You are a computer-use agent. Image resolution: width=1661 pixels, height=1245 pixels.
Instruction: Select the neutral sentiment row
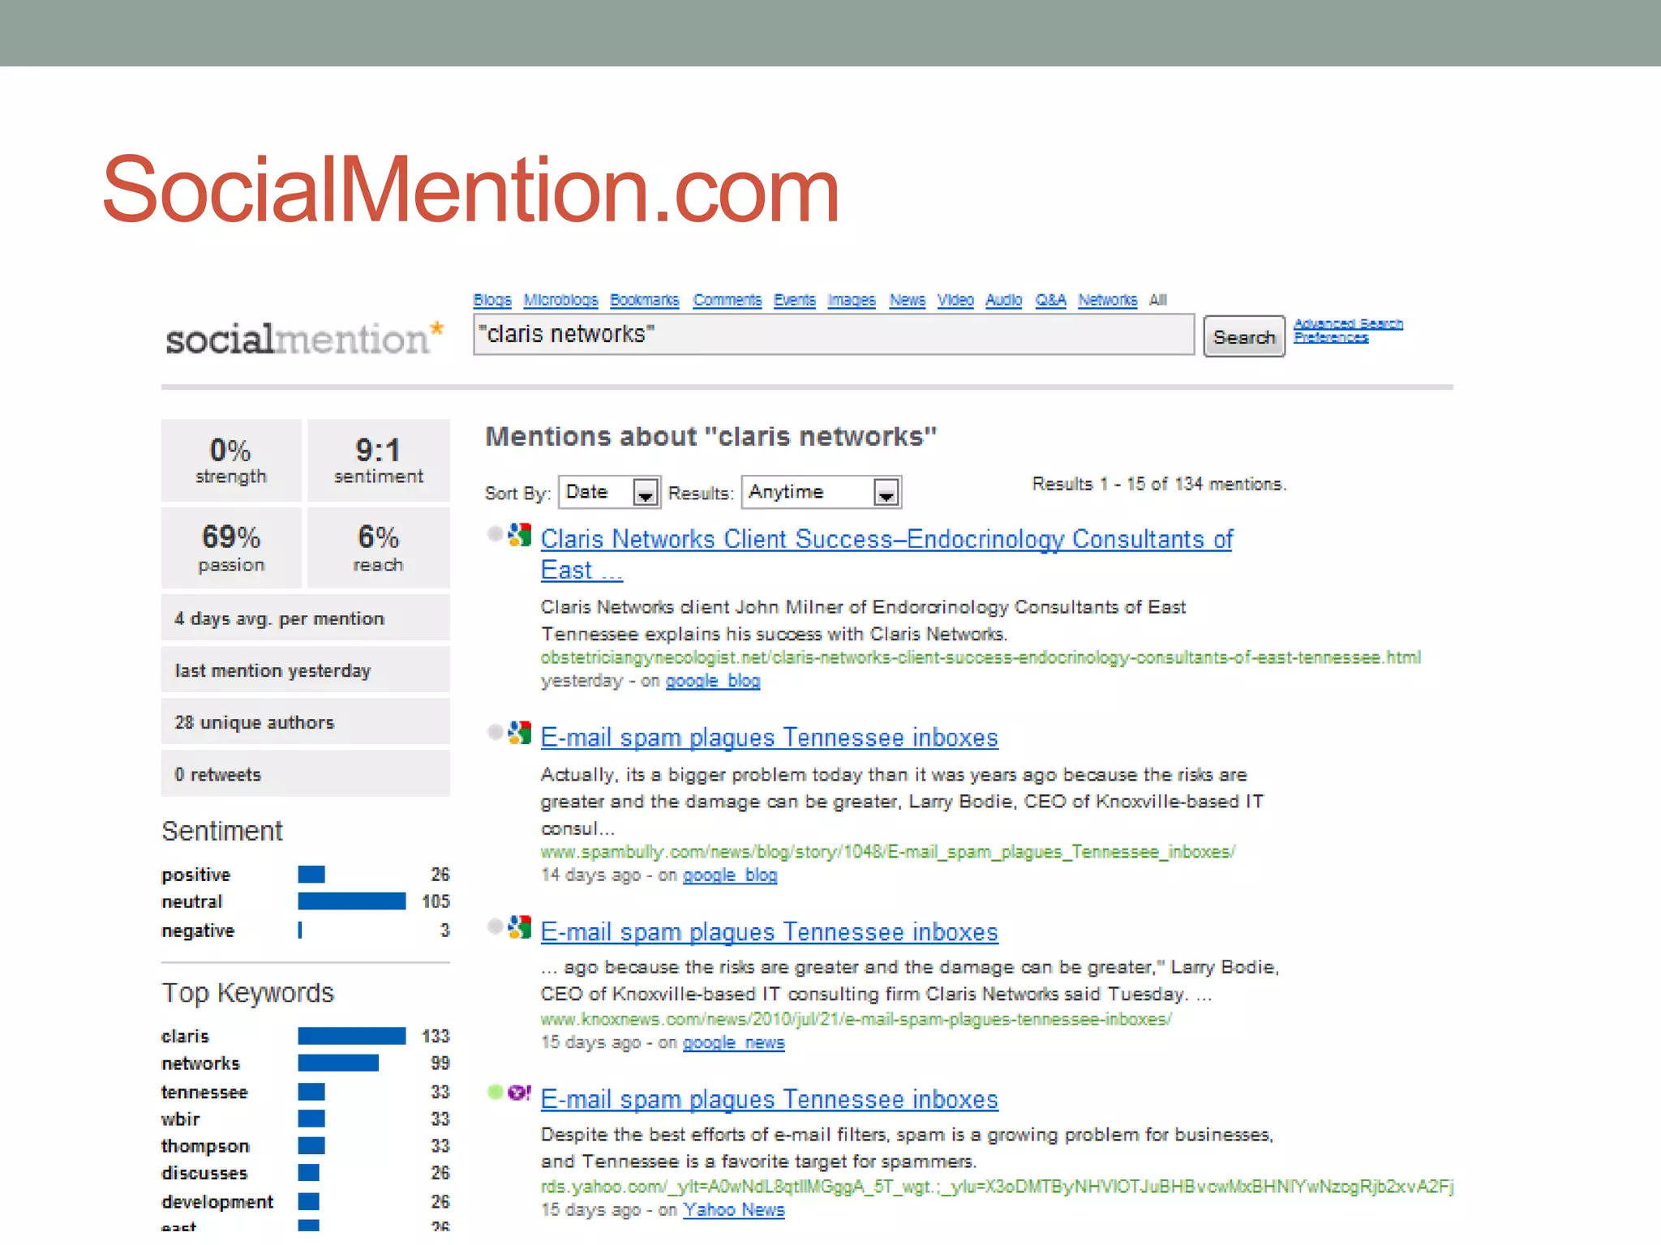306,901
